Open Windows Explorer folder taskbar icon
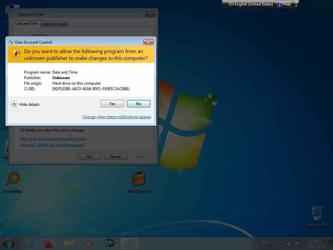This screenshot has height=250, width=333. point(69,243)
